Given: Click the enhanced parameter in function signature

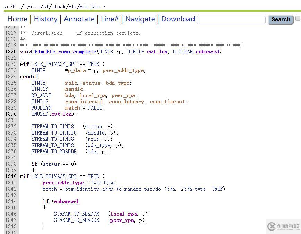Looking at the screenshot, I should coord(207,52).
